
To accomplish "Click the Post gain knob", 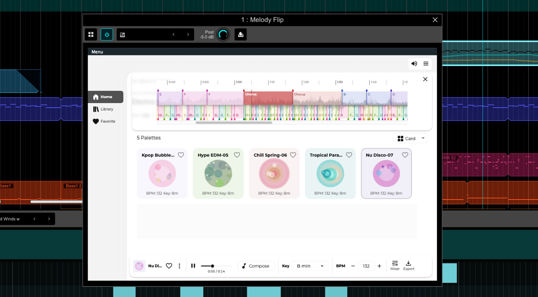I will pyautogui.click(x=223, y=35).
